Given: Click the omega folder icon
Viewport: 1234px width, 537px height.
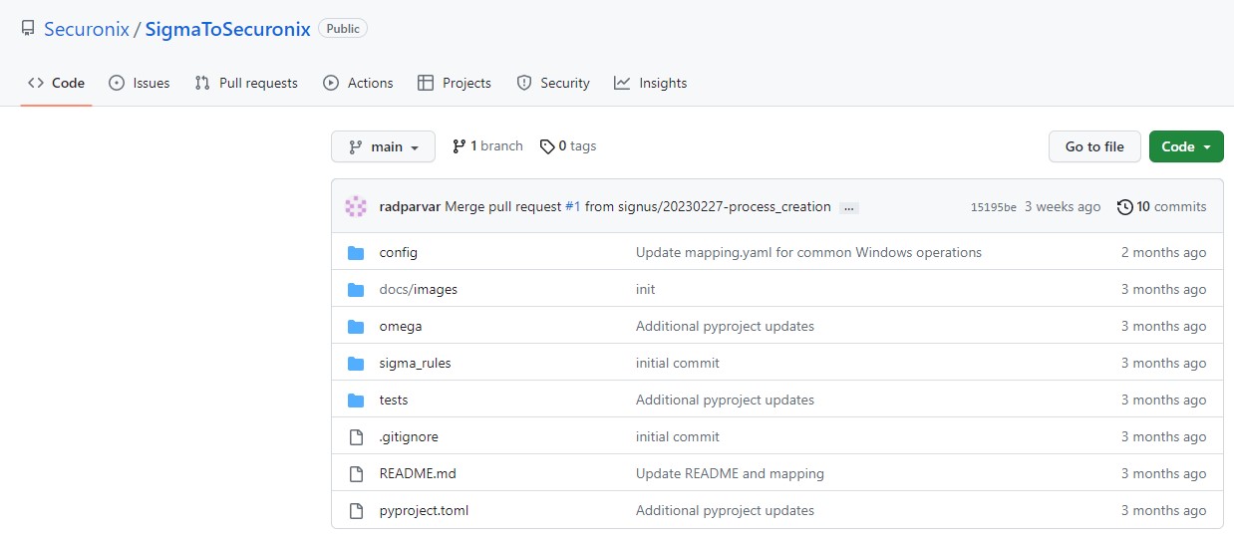Looking at the screenshot, I should tap(356, 327).
